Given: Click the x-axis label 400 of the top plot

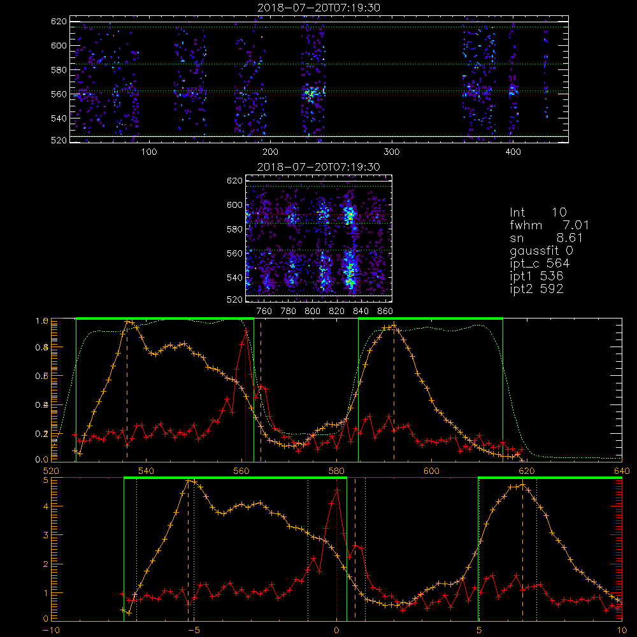Looking at the screenshot, I should 513,152.
